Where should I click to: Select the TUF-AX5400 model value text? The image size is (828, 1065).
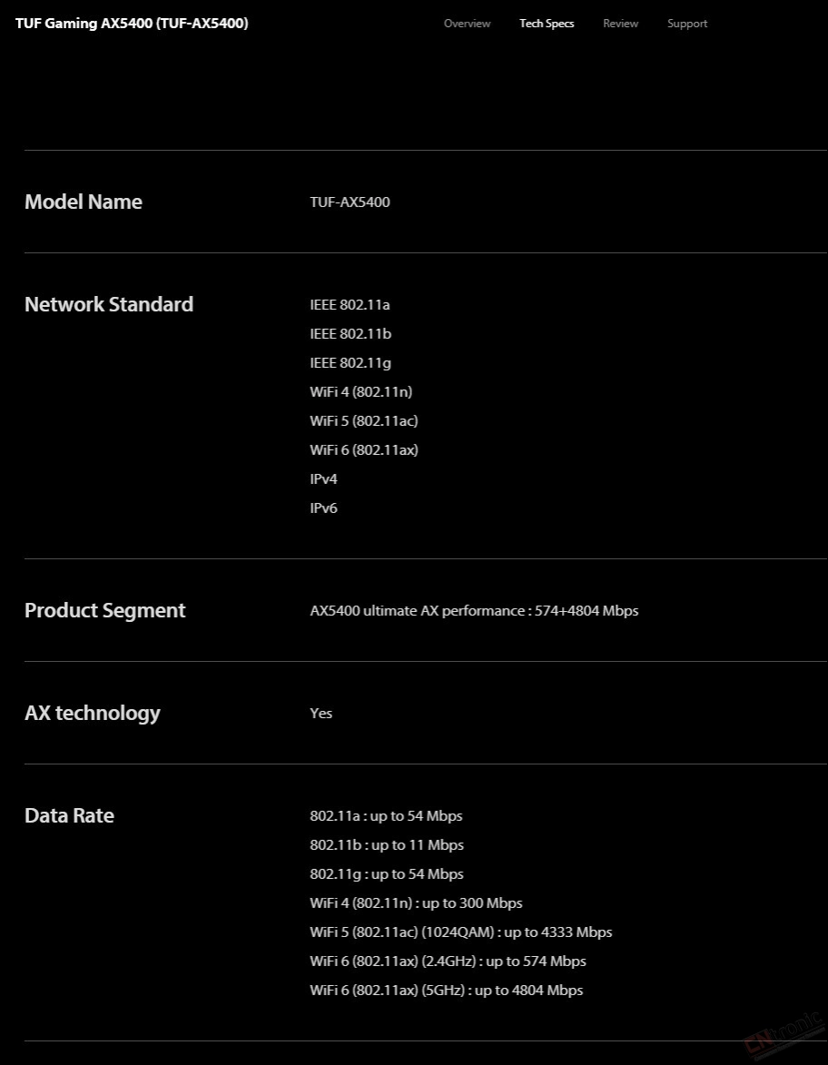point(350,202)
